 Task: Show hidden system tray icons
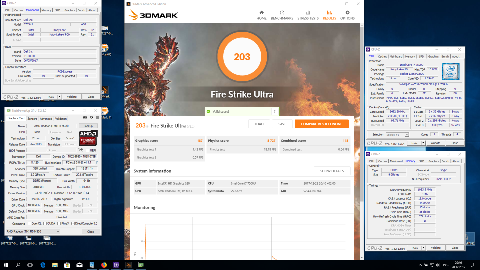pos(420,265)
